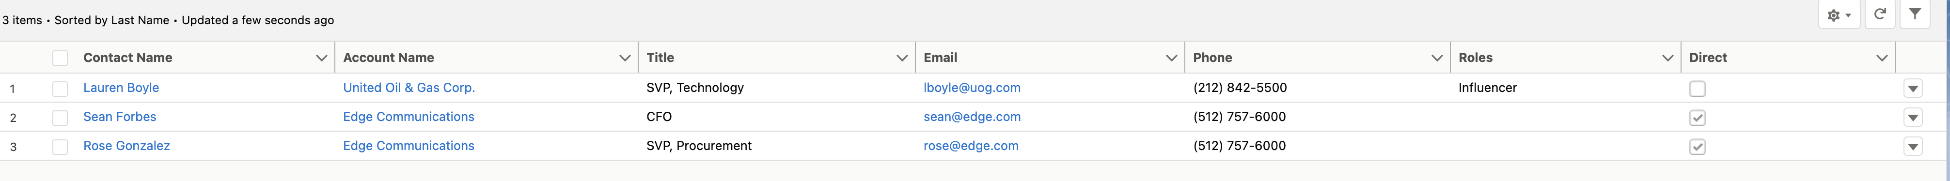The image size is (1950, 181).
Task: Open row actions menu for Sean Forbes
Action: (1913, 118)
